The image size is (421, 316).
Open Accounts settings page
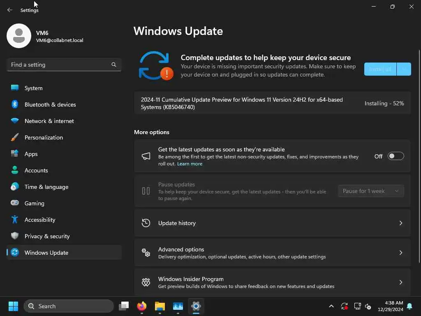[64, 170]
